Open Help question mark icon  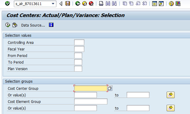coord(171,4)
